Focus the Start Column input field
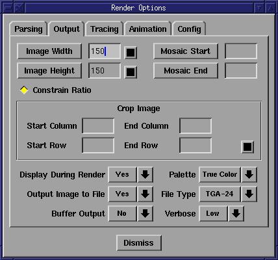Viewport: 278px width, 260px height. pos(98,125)
